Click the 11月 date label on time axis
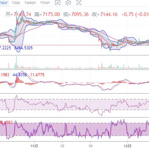The height and width of the screenshot is (149, 149). [34, 146]
